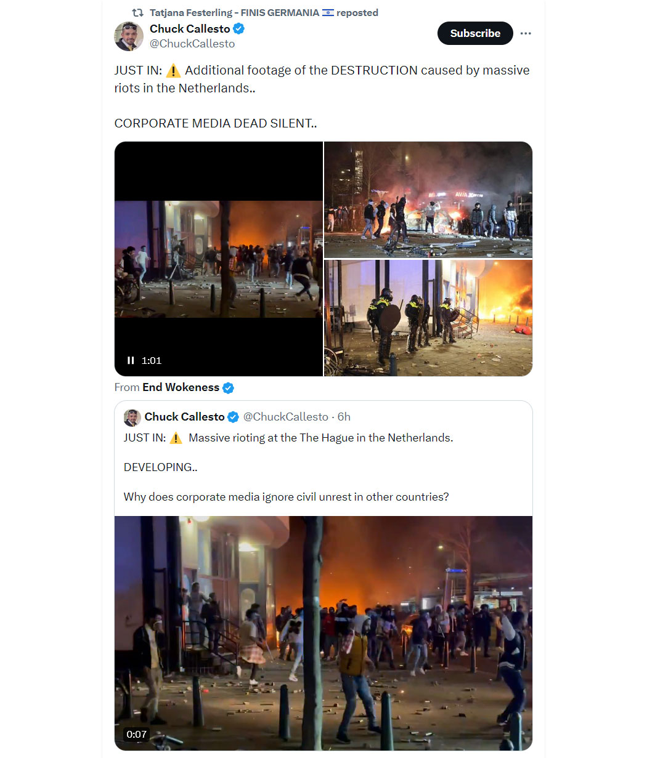Pause the playing video at 1:01
This screenshot has height=758, width=647.
(x=131, y=360)
